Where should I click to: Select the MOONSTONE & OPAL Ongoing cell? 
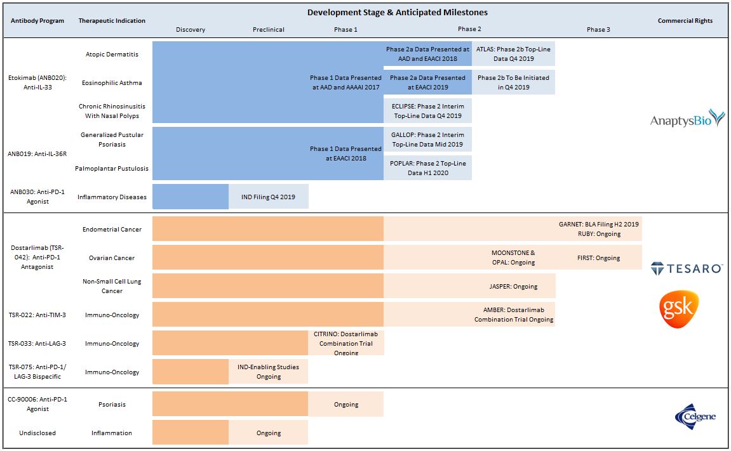coord(513,258)
